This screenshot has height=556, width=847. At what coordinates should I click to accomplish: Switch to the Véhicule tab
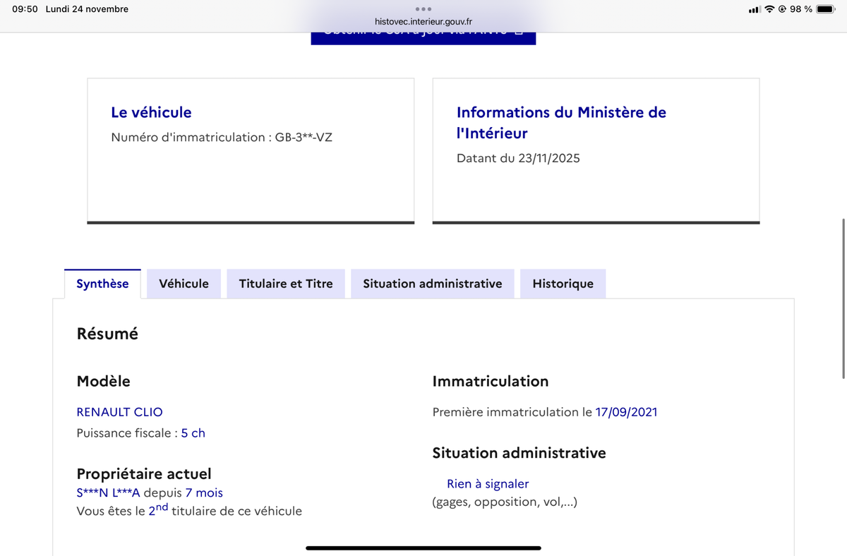[184, 283]
